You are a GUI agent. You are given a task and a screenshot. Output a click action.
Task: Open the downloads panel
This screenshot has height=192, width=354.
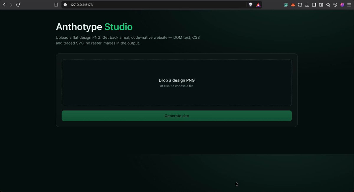pos(307,5)
